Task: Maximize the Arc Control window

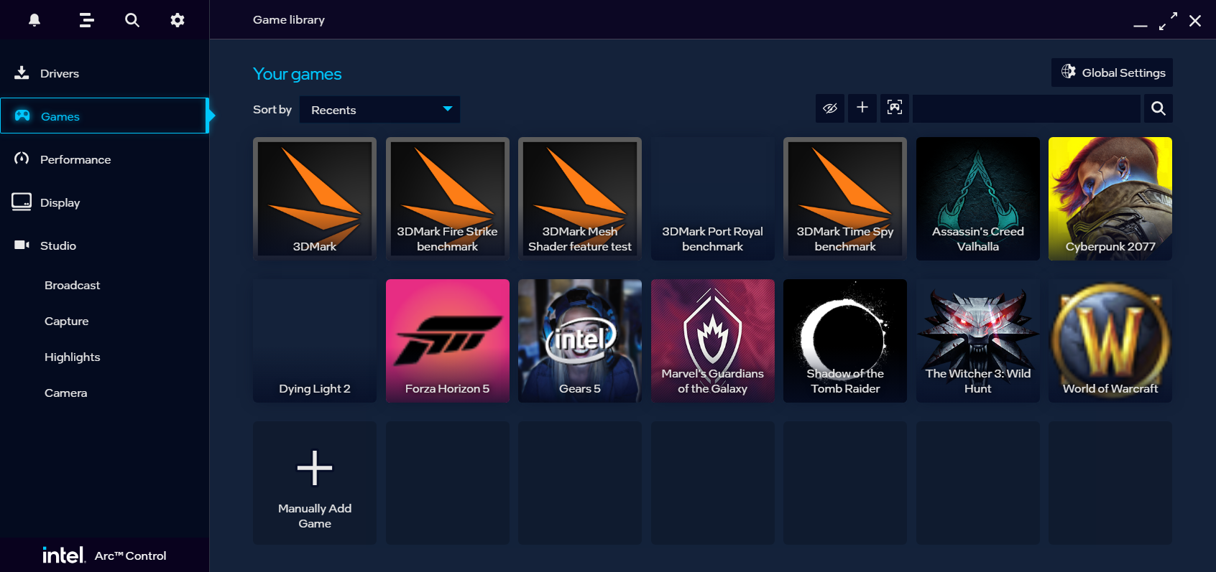Action: coord(1168,21)
